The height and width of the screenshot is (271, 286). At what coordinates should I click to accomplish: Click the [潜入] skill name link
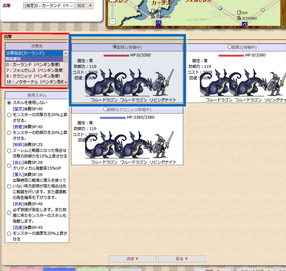click(18, 174)
